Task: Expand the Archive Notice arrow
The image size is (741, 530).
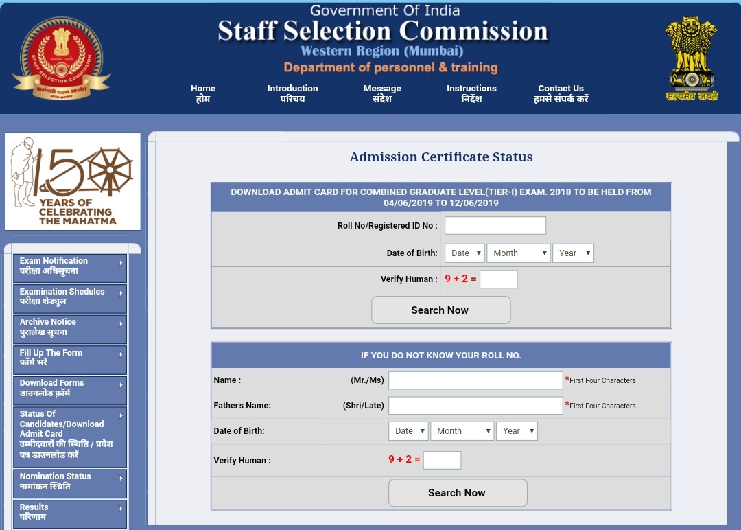Action: coord(121,323)
